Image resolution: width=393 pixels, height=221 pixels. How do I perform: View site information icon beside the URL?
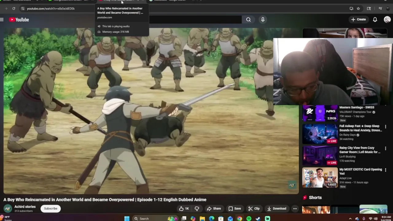(22, 9)
